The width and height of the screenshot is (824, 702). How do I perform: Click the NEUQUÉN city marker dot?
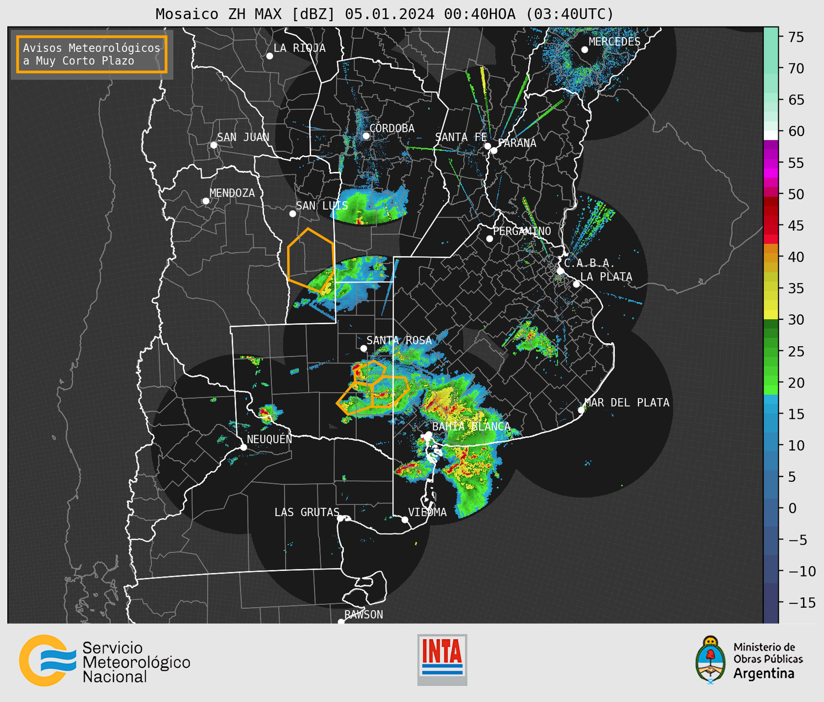point(244,447)
